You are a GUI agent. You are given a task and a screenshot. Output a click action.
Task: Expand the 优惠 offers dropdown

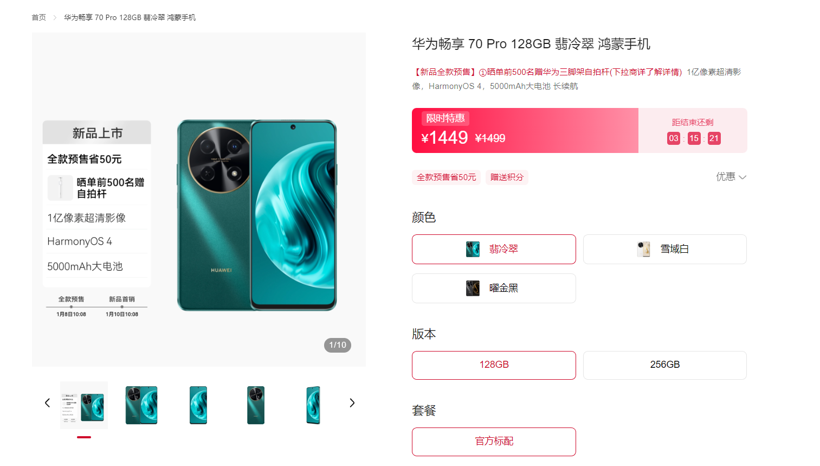click(731, 177)
